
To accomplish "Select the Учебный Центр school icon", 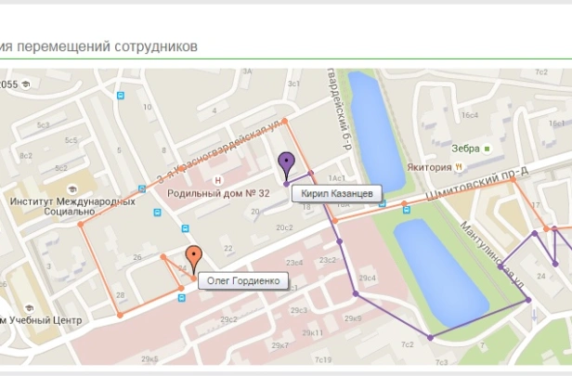I will tap(29, 308).
